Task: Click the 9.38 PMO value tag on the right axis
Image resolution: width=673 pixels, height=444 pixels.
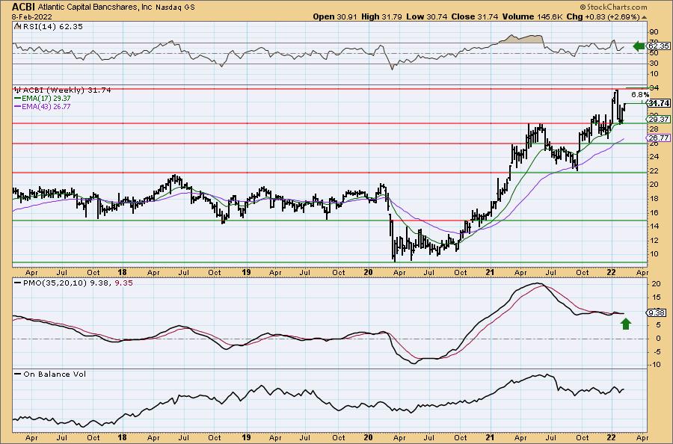Action: [657, 313]
